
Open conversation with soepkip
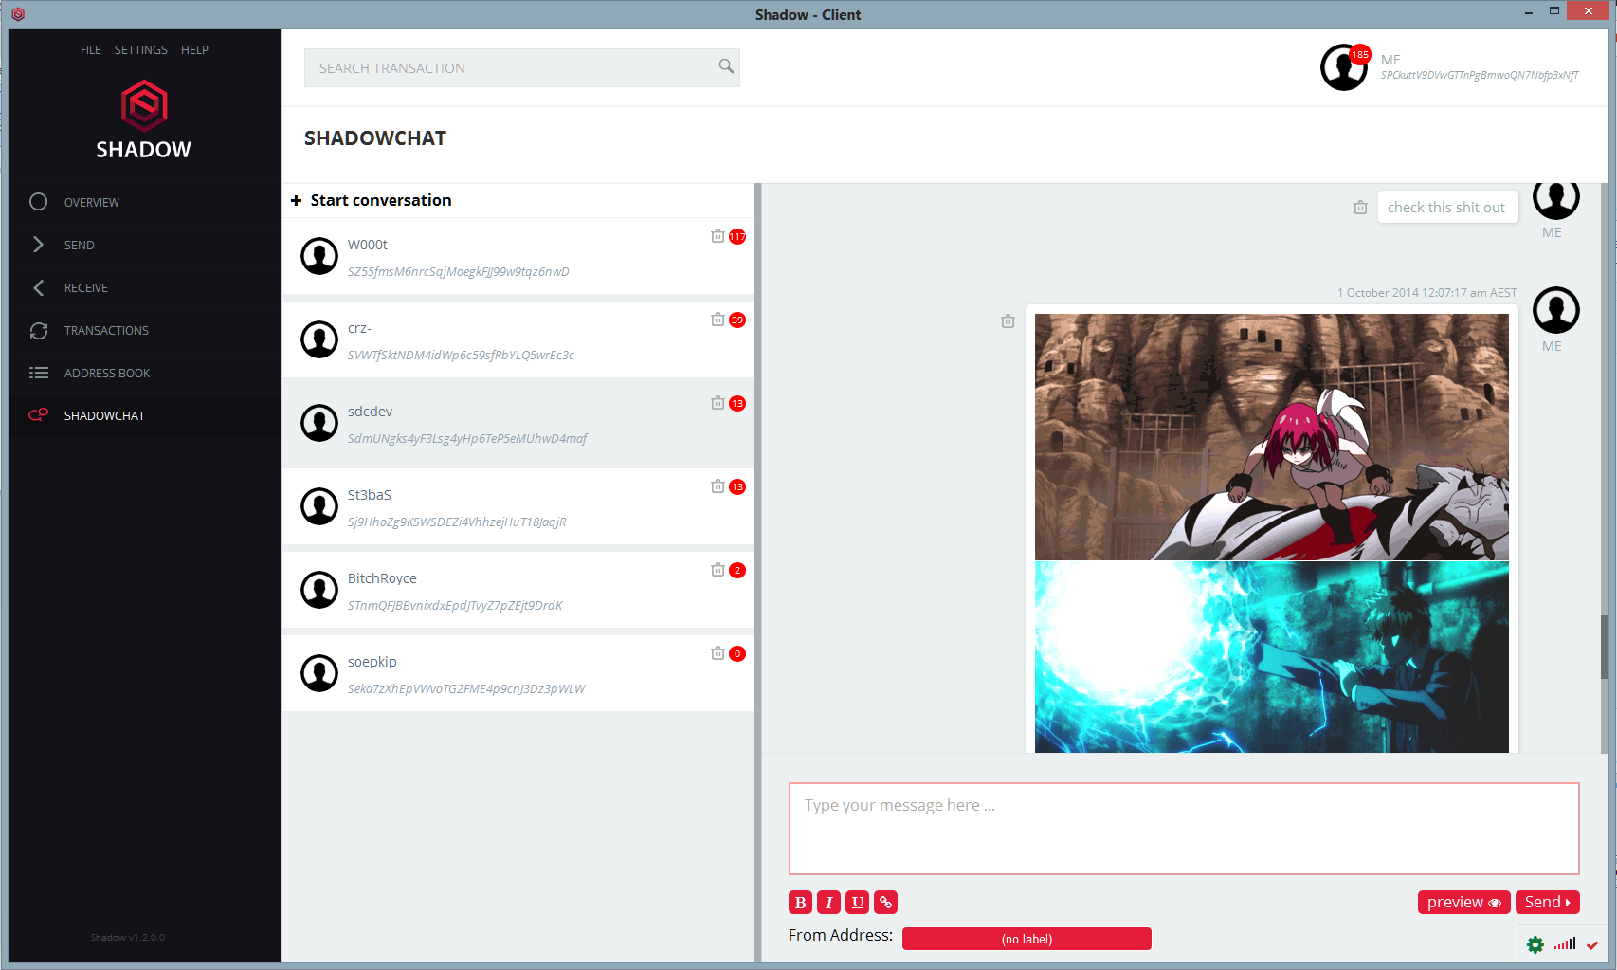518,673
